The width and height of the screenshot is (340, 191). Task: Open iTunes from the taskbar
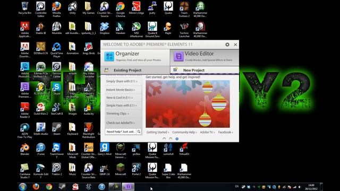coord(101,187)
